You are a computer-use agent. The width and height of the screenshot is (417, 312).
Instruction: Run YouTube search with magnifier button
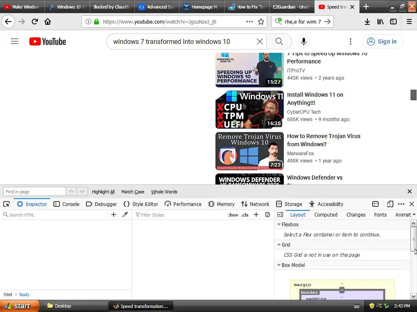(x=279, y=41)
